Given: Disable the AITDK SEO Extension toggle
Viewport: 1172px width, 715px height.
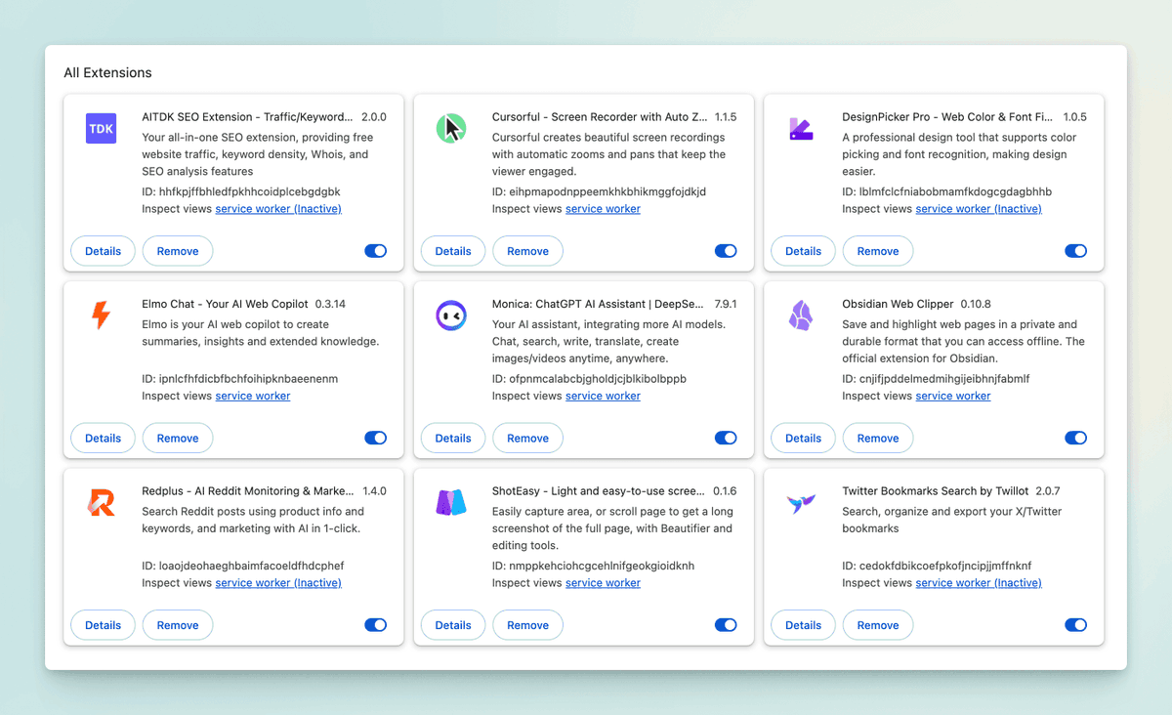Looking at the screenshot, I should point(376,251).
